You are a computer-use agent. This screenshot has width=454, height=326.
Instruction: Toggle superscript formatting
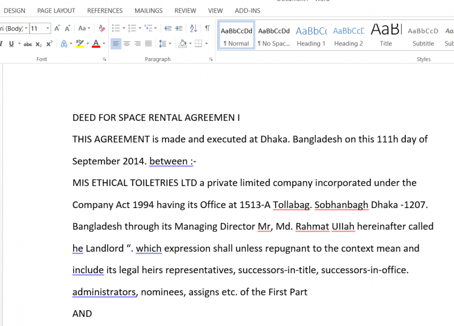pyautogui.click(x=49, y=44)
